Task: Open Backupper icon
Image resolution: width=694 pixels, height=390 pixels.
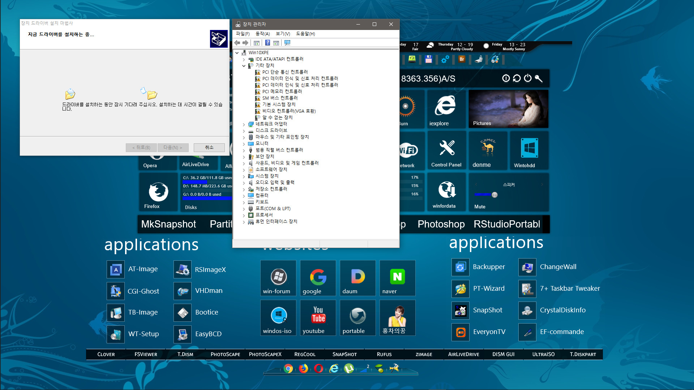Action: coord(460,267)
